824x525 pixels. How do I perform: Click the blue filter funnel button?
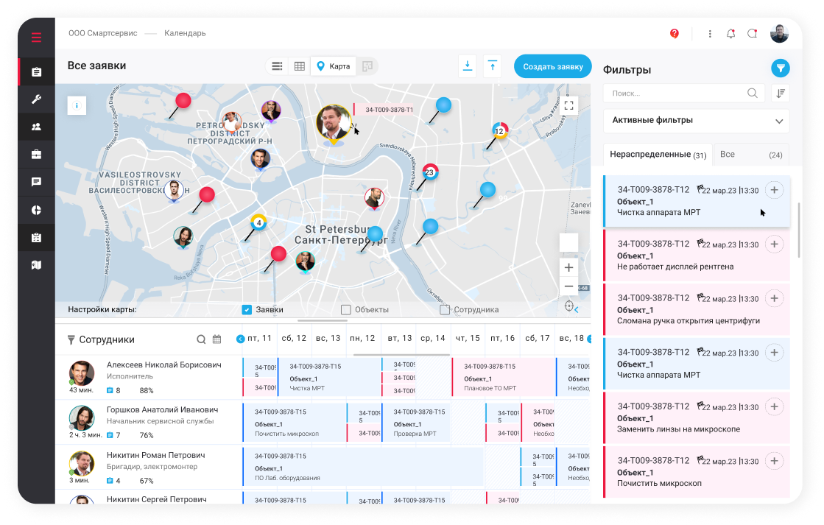tap(781, 68)
